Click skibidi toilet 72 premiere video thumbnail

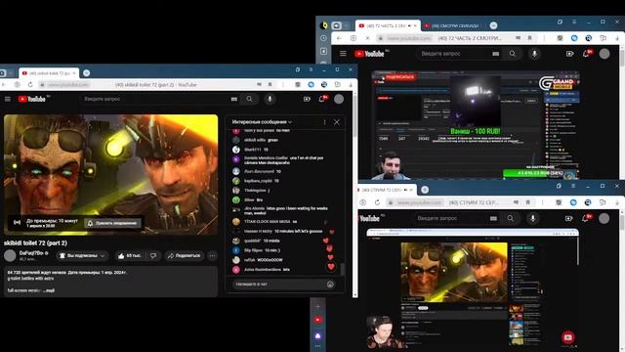[110, 175]
